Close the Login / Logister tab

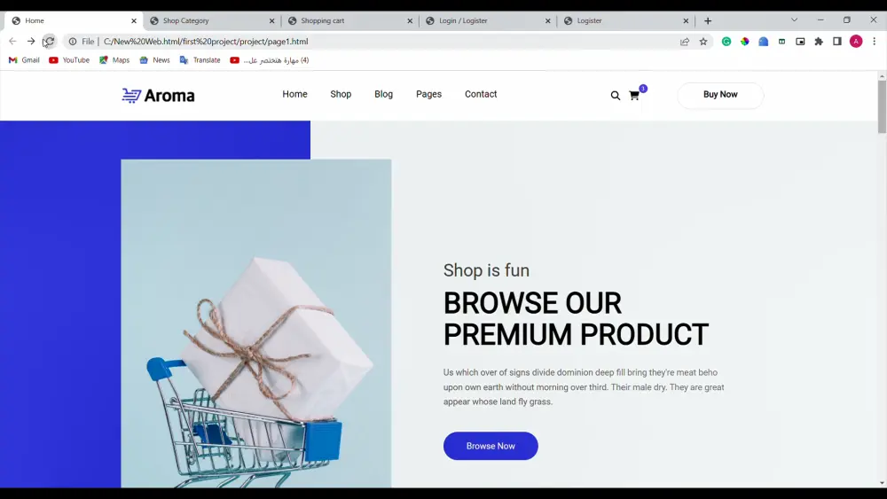[x=547, y=21]
